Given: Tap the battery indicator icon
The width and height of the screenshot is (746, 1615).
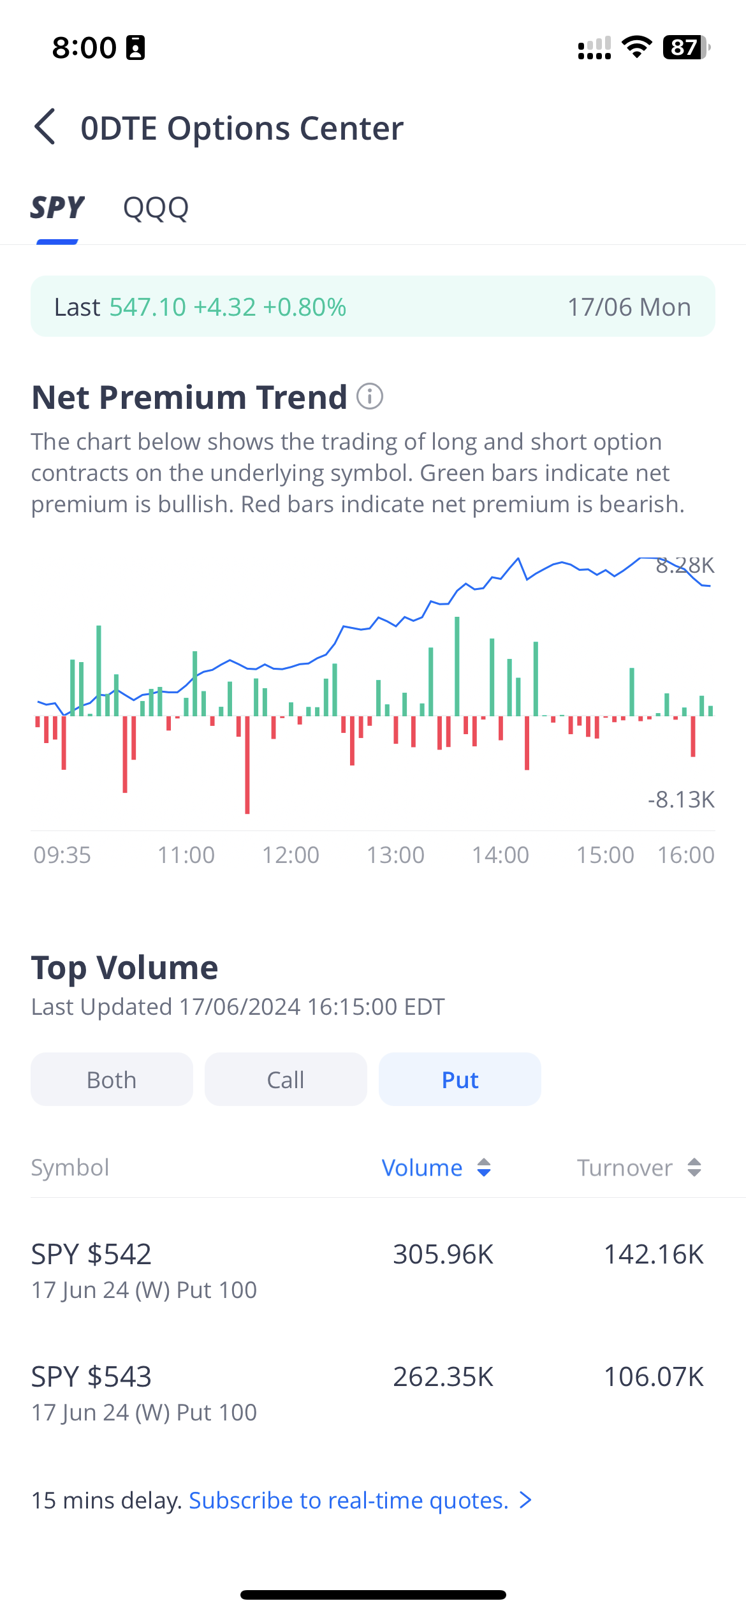Looking at the screenshot, I should tap(686, 47).
